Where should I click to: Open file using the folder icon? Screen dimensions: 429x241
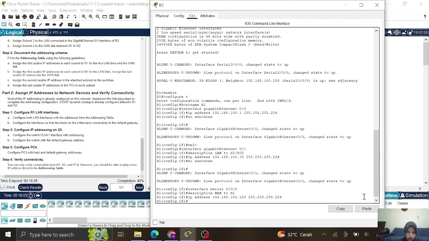coord(11,17)
